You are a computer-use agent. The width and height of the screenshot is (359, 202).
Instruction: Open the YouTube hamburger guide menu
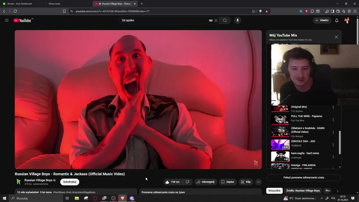click(x=7, y=20)
